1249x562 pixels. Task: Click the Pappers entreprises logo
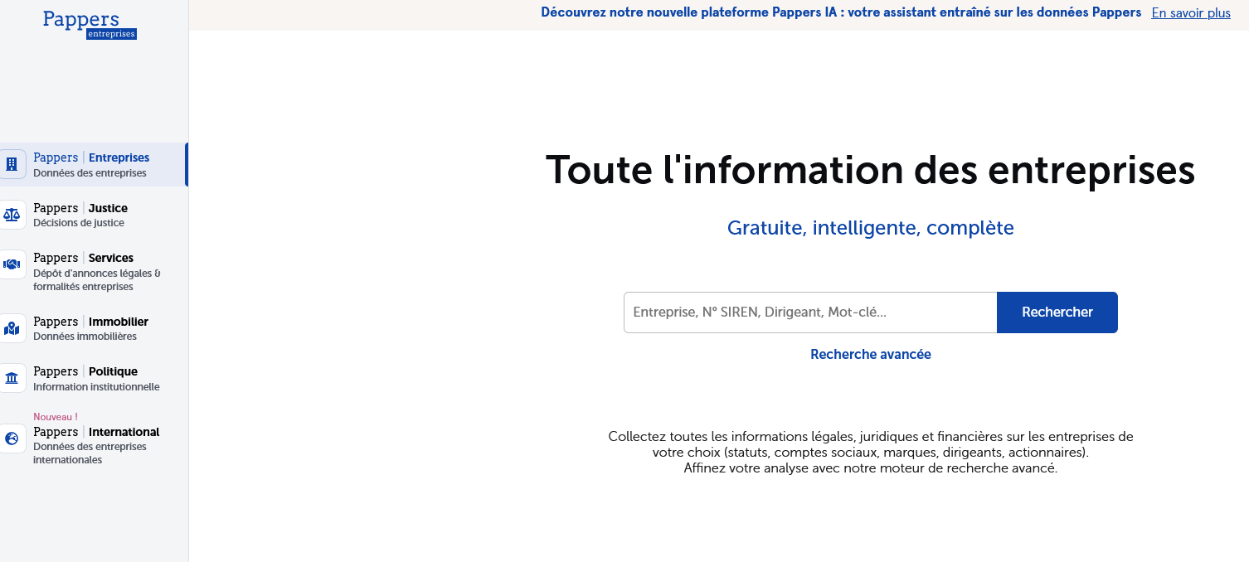(90, 24)
